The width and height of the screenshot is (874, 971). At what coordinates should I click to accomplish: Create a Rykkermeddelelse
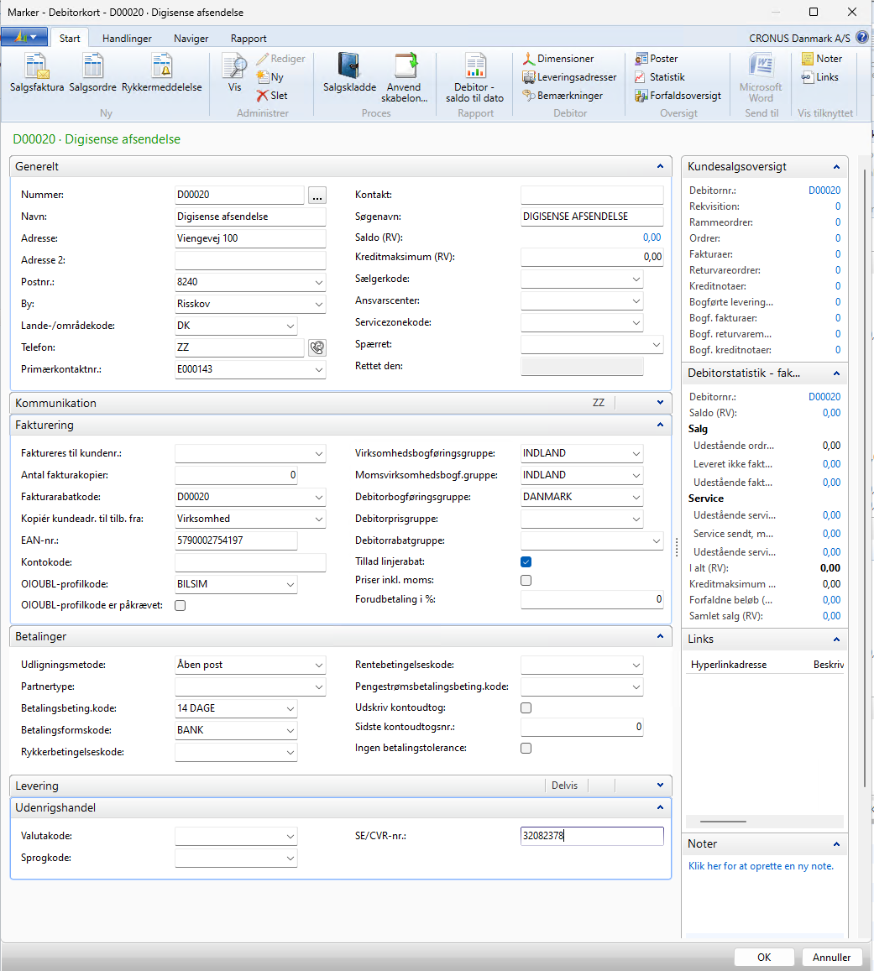(x=162, y=73)
